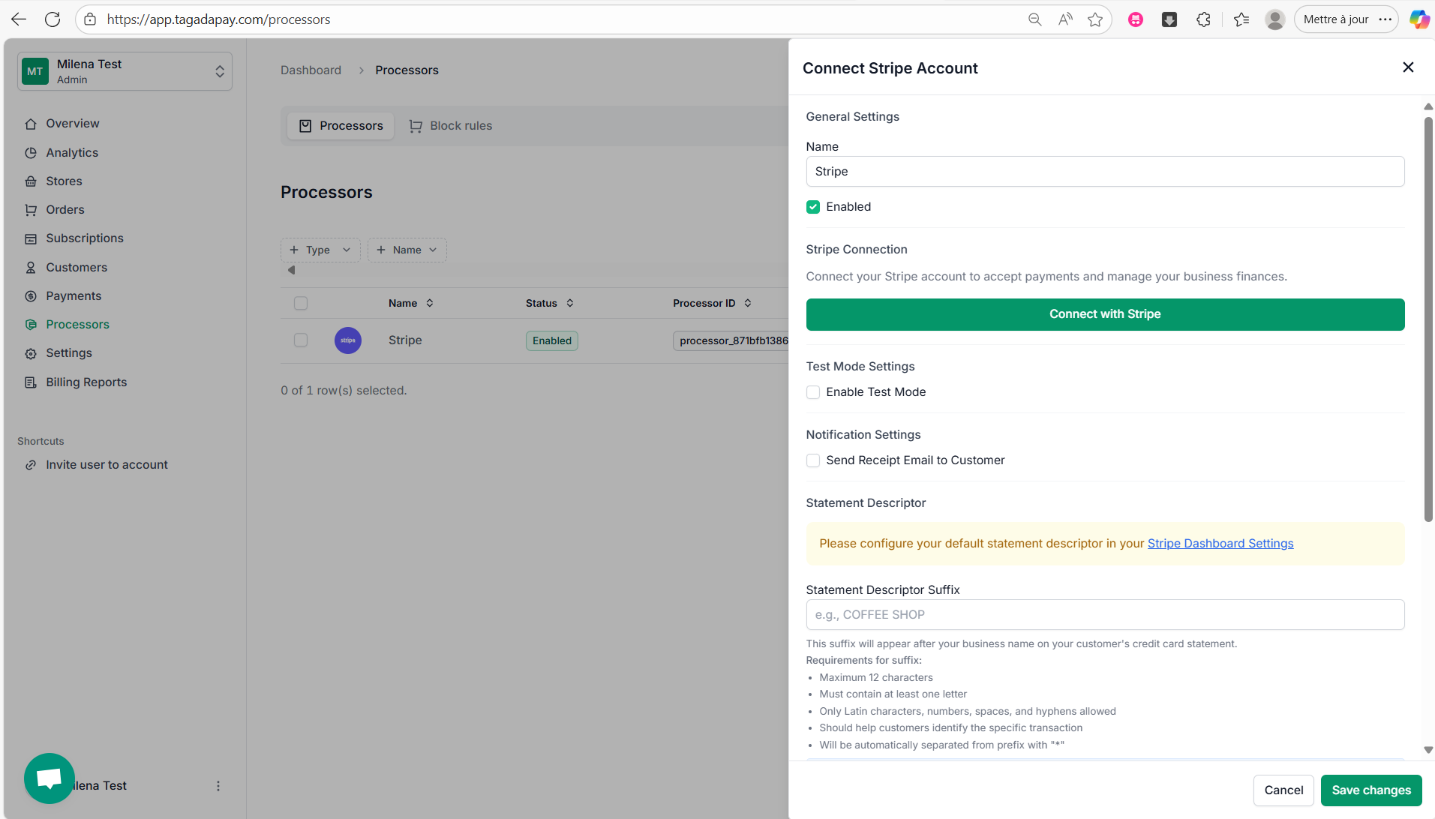The width and height of the screenshot is (1435, 819).
Task: Click the browser back arrow
Action: (19, 19)
